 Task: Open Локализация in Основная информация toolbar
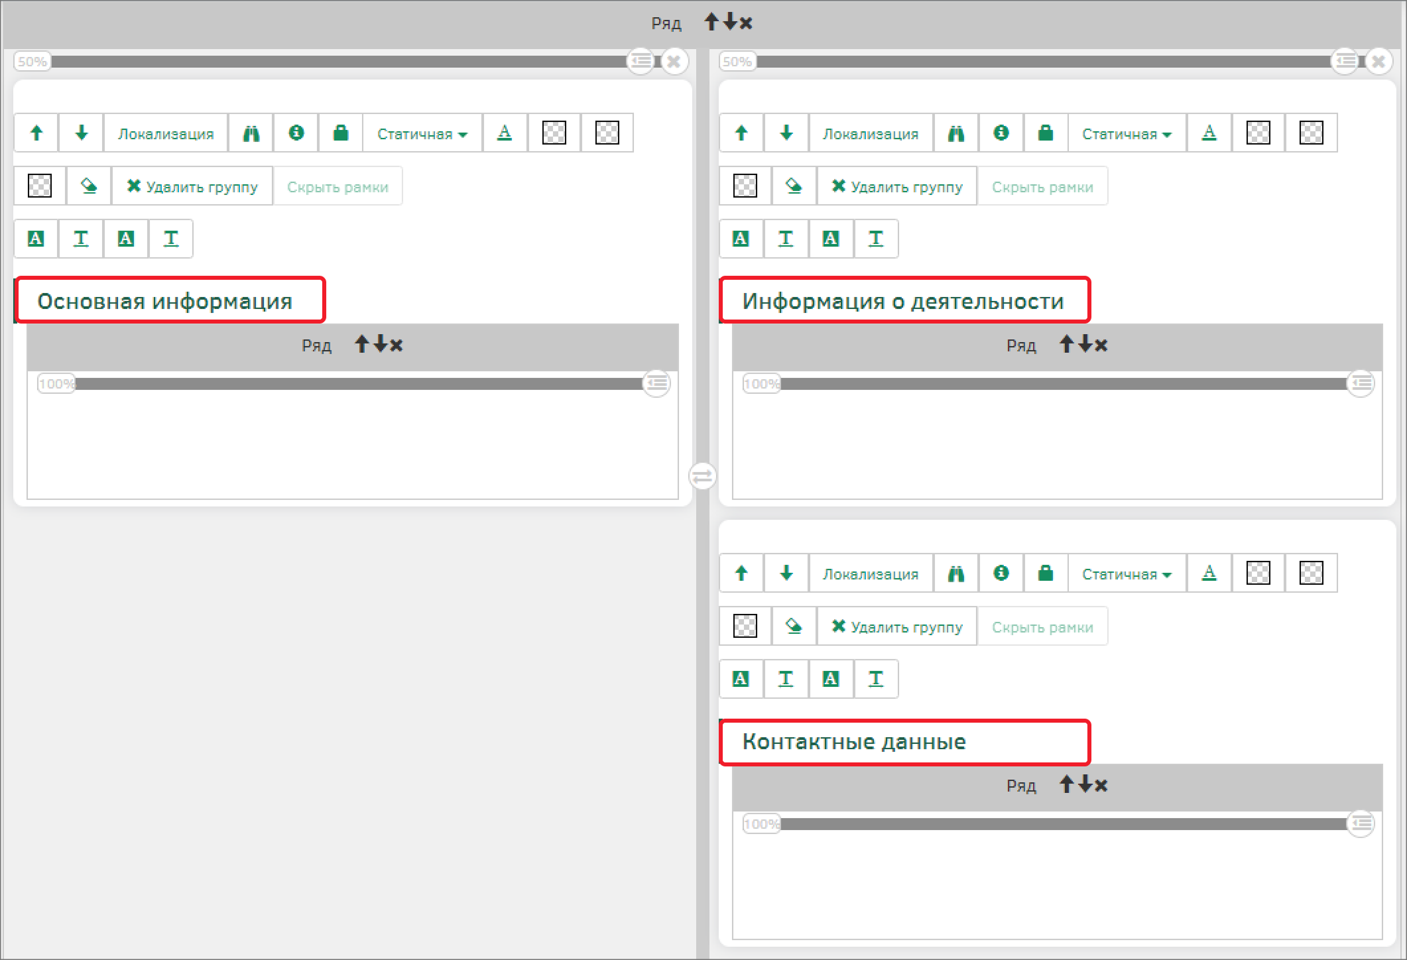coord(166,134)
